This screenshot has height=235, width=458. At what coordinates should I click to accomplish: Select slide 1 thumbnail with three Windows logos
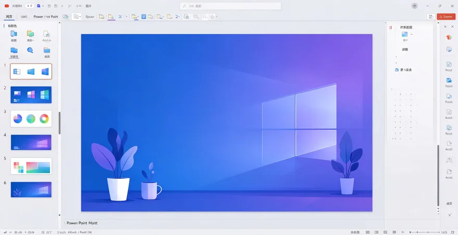click(31, 71)
